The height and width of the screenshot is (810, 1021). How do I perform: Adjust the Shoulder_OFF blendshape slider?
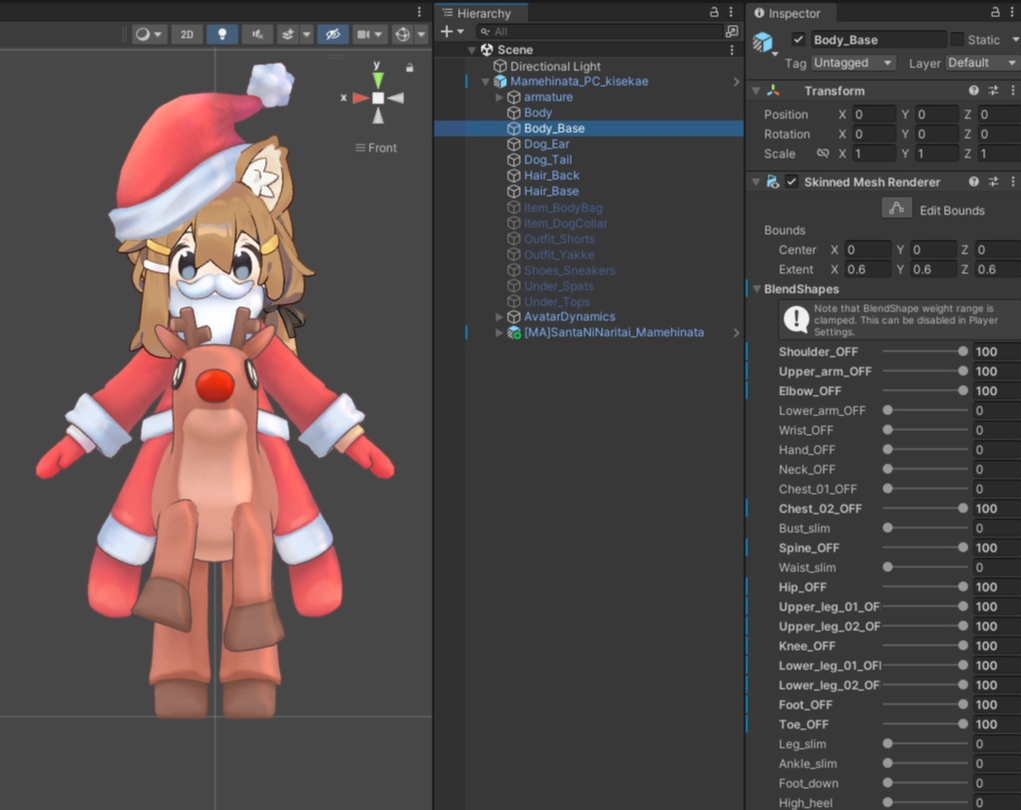coord(925,351)
